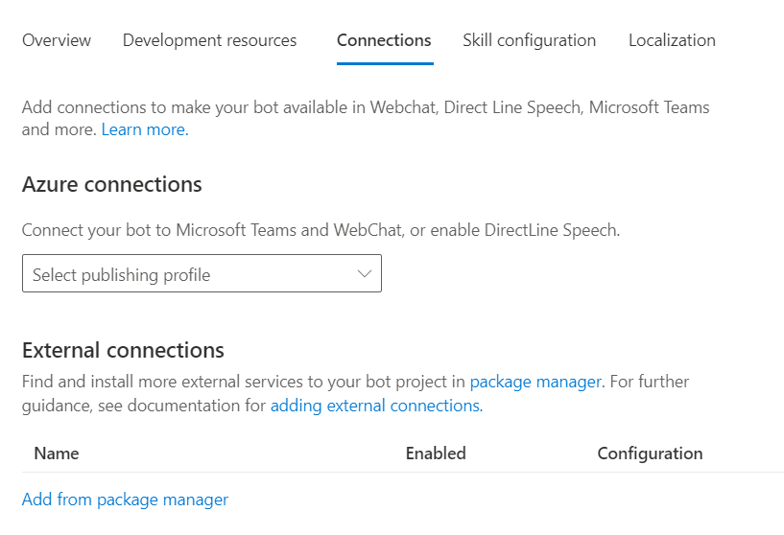Open the adding external connections documentation link

[x=375, y=406]
